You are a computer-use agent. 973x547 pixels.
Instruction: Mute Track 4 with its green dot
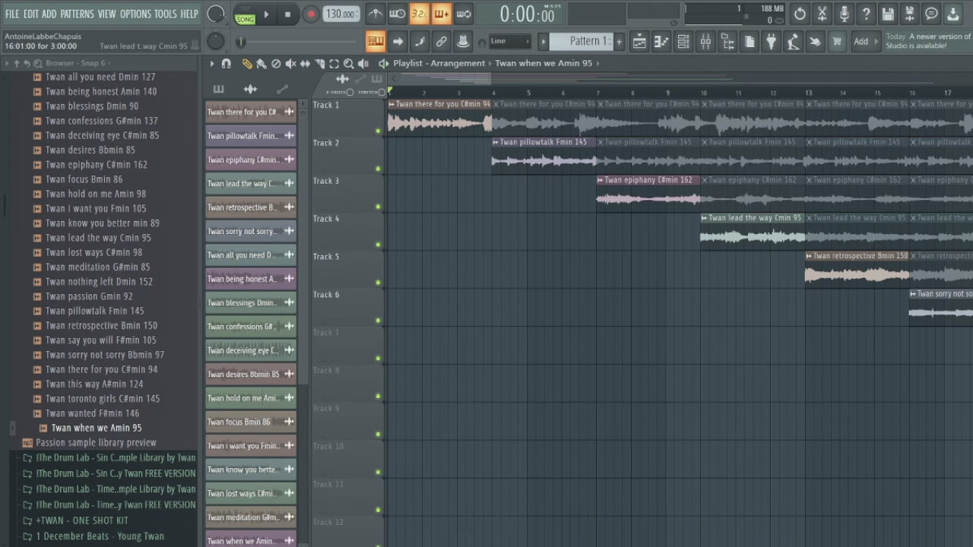(378, 245)
